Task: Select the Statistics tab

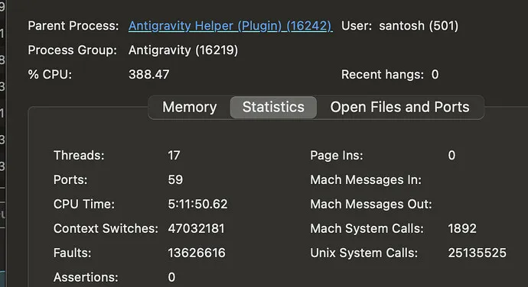Action: tap(273, 107)
